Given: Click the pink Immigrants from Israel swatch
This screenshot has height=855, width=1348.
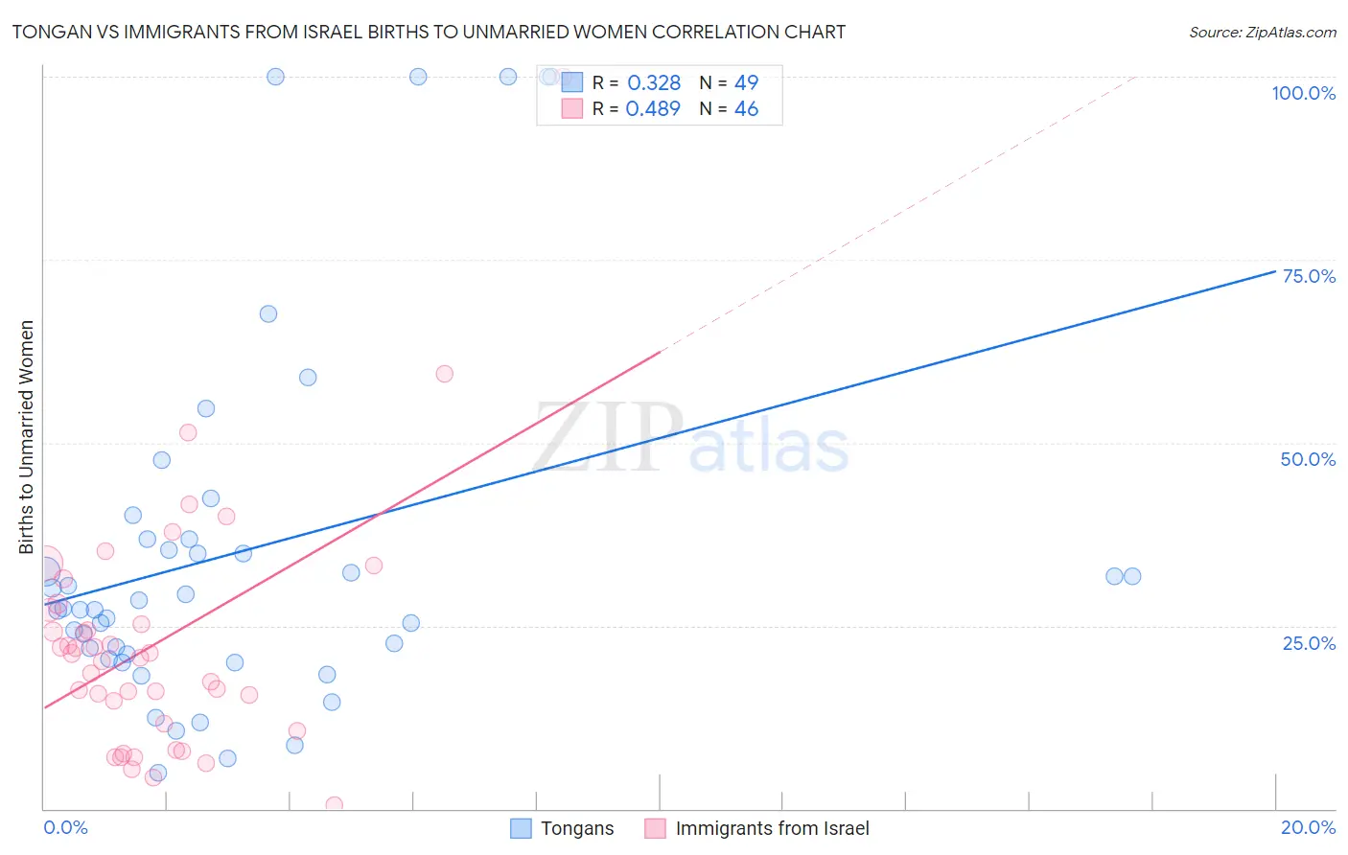Looking at the screenshot, I should (x=655, y=828).
